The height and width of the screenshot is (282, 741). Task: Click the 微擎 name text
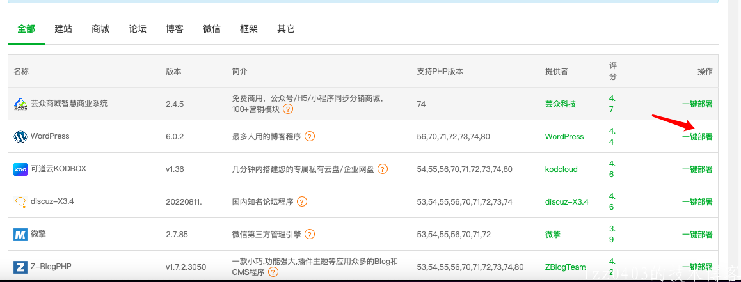tap(38, 234)
